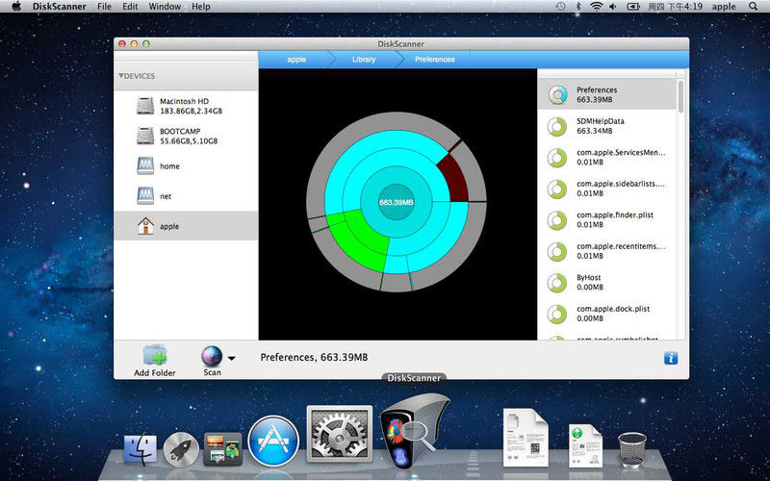Click the Add Folder label

tap(155, 372)
